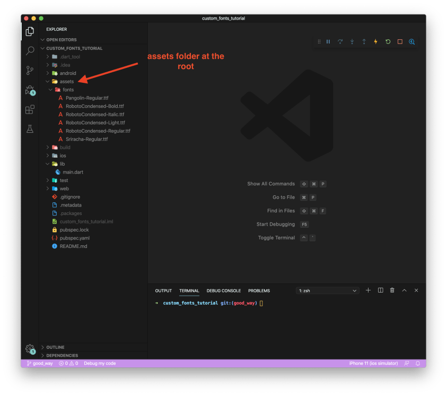Kill the terminal with trash icon
The image size is (447, 395).
pyautogui.click(x=392, y=290)
